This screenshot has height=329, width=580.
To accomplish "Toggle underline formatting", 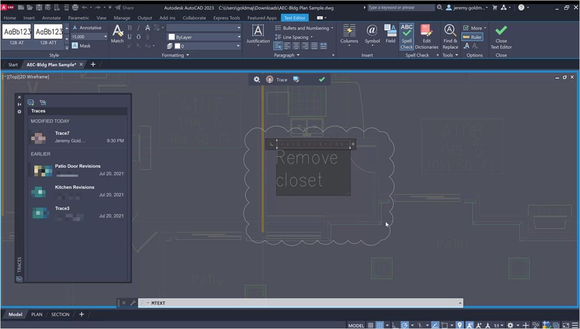I will pos(129,37).
